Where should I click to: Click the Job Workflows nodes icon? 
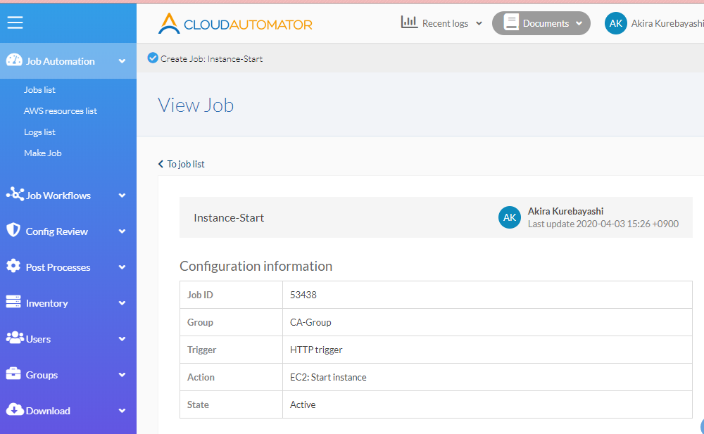point(15,194)
